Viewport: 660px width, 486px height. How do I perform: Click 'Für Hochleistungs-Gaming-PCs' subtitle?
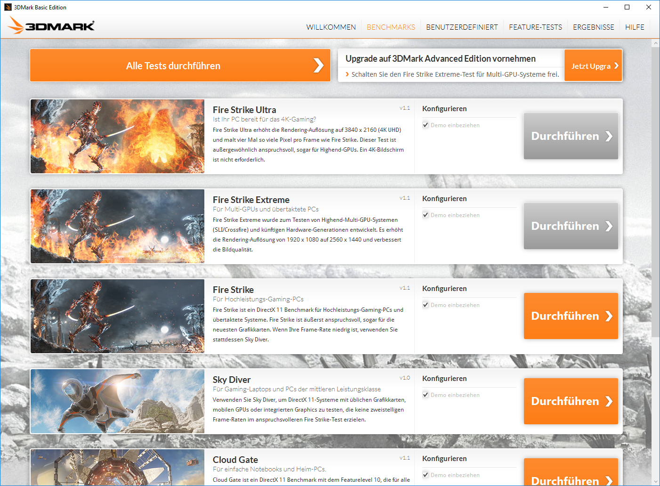pos(258,299)
